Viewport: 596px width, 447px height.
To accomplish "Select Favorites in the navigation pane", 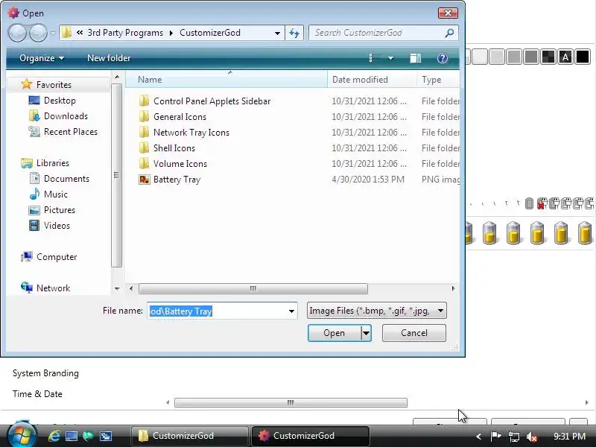I will click(x=54, y=85).
